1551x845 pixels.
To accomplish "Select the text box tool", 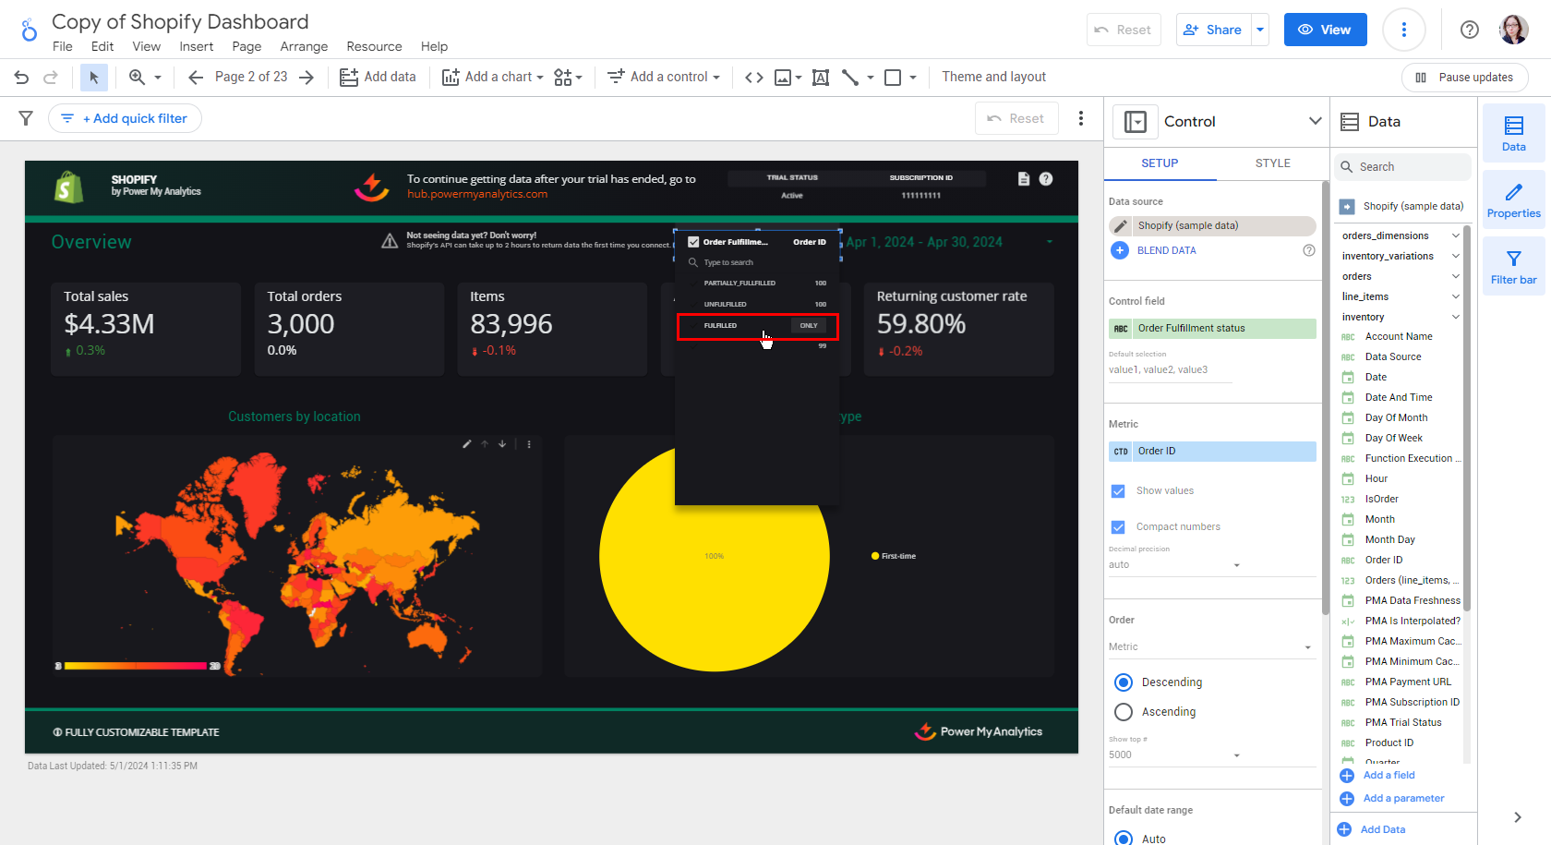I will tap(820, 78).
